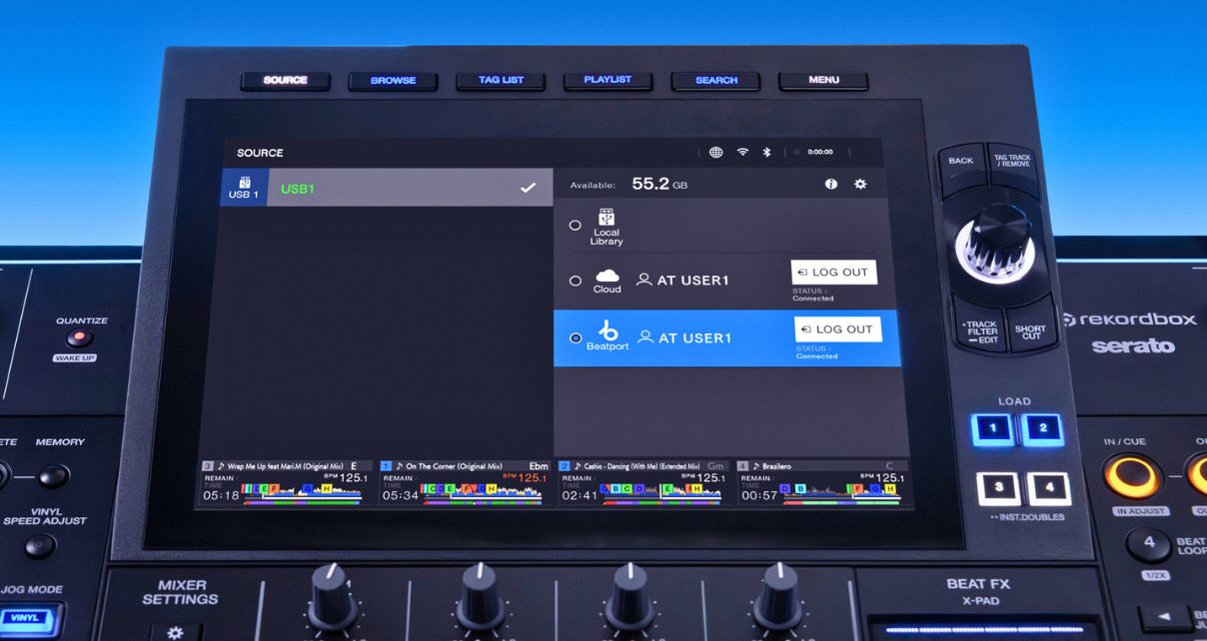Select the Local Library radio button
This screenshot has width=1207, height=641.
tap(576, 226)
